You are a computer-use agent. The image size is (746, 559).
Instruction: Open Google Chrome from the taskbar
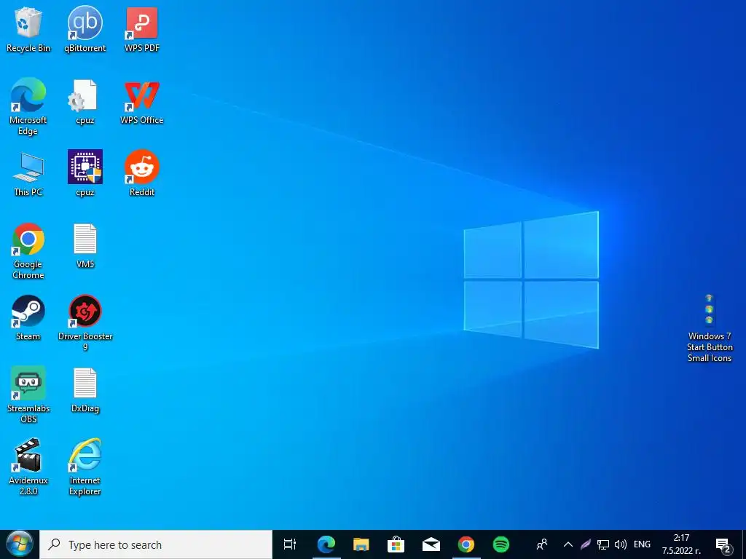tap(466, 544)
